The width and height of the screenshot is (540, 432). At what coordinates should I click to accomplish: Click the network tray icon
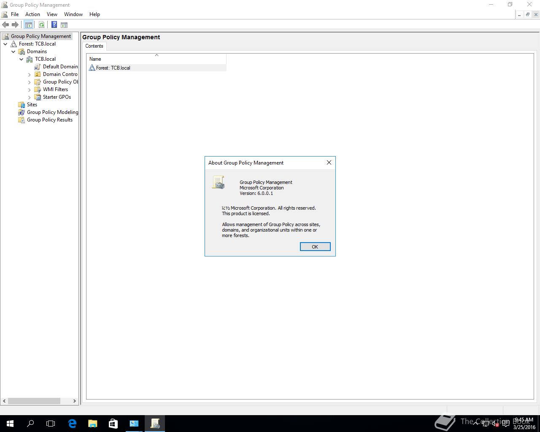486,424
